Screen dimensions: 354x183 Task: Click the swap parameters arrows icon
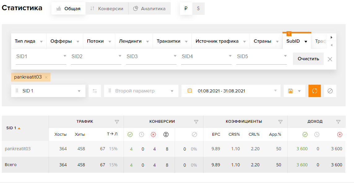pyautogui.click(x=95, y=91)
